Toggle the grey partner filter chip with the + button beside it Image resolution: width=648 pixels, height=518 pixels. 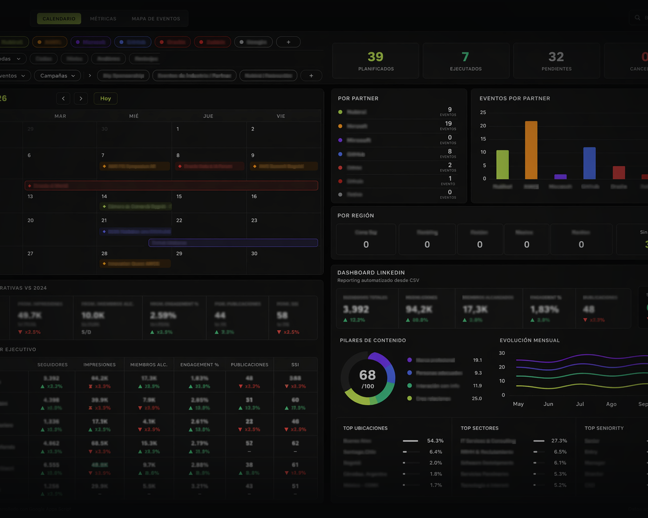[253, 42]
